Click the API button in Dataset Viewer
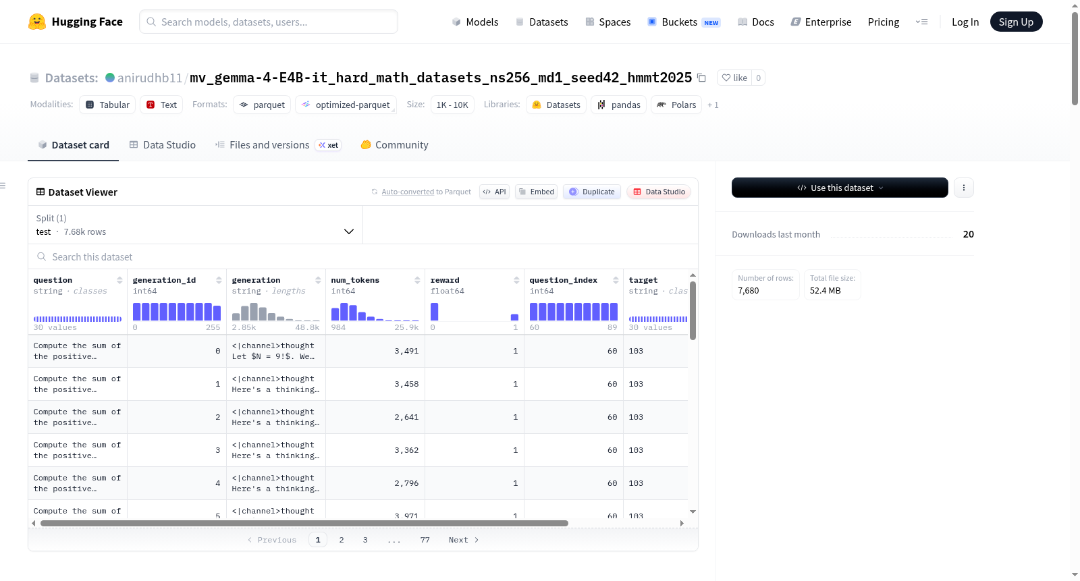The width and height of the screenshot is (1080, 581). click(494, 192)
